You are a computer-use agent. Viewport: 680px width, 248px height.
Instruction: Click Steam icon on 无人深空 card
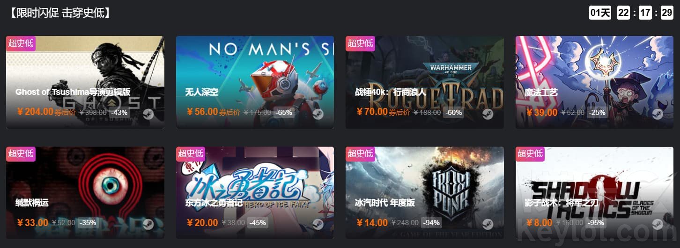(318, 114)
